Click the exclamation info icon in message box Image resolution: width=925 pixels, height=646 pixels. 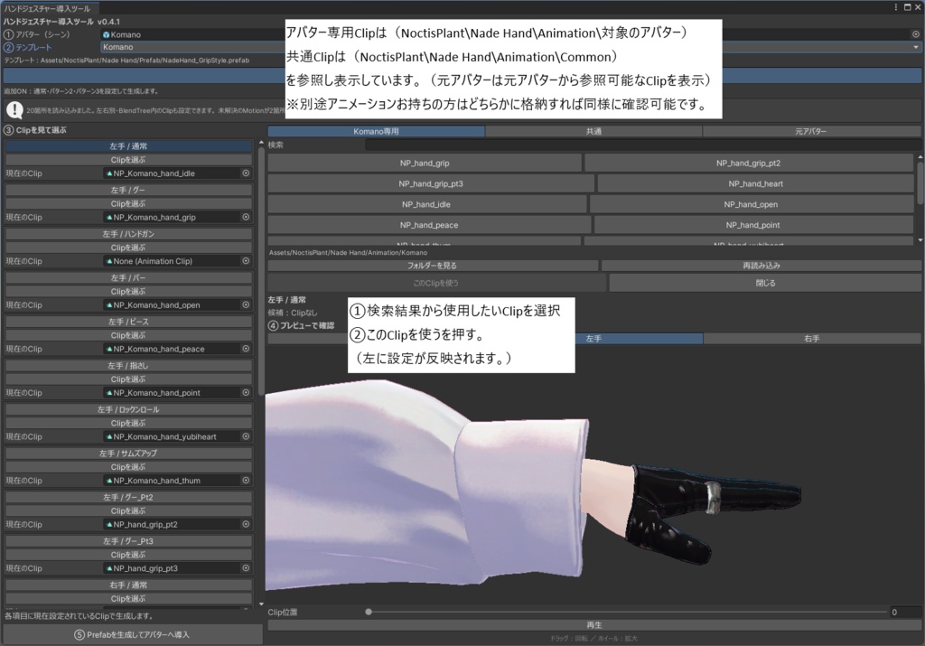point(14,109)
